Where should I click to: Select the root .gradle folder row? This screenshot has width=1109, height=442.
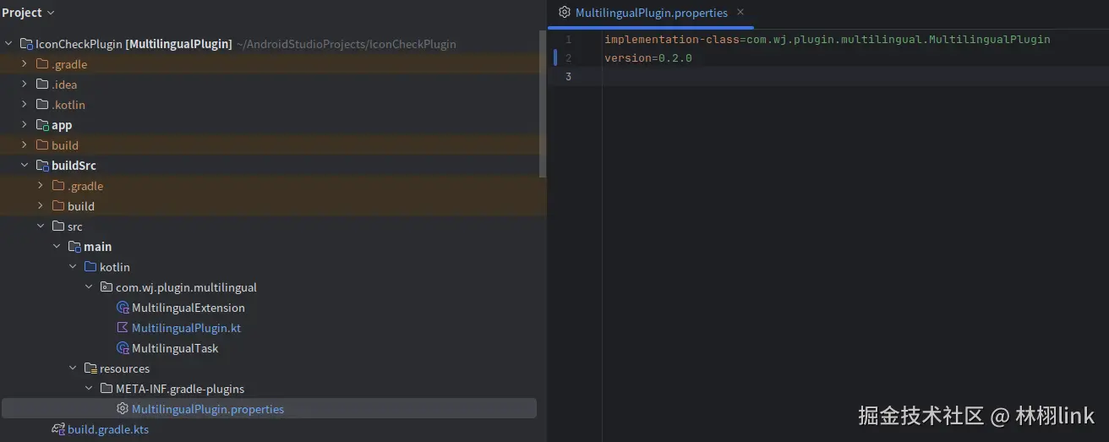[270, 64]
